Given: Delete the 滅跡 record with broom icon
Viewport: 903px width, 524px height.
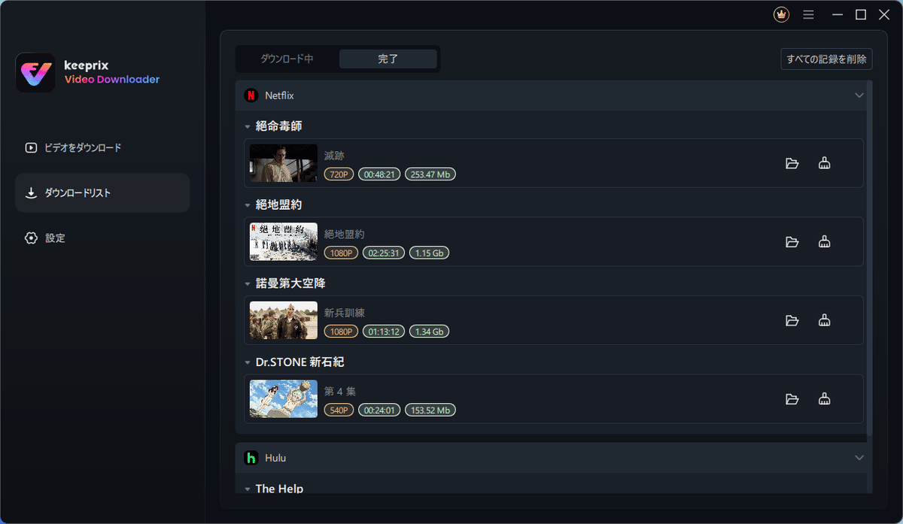Looking at the screenshot, I should coord(824,163).
